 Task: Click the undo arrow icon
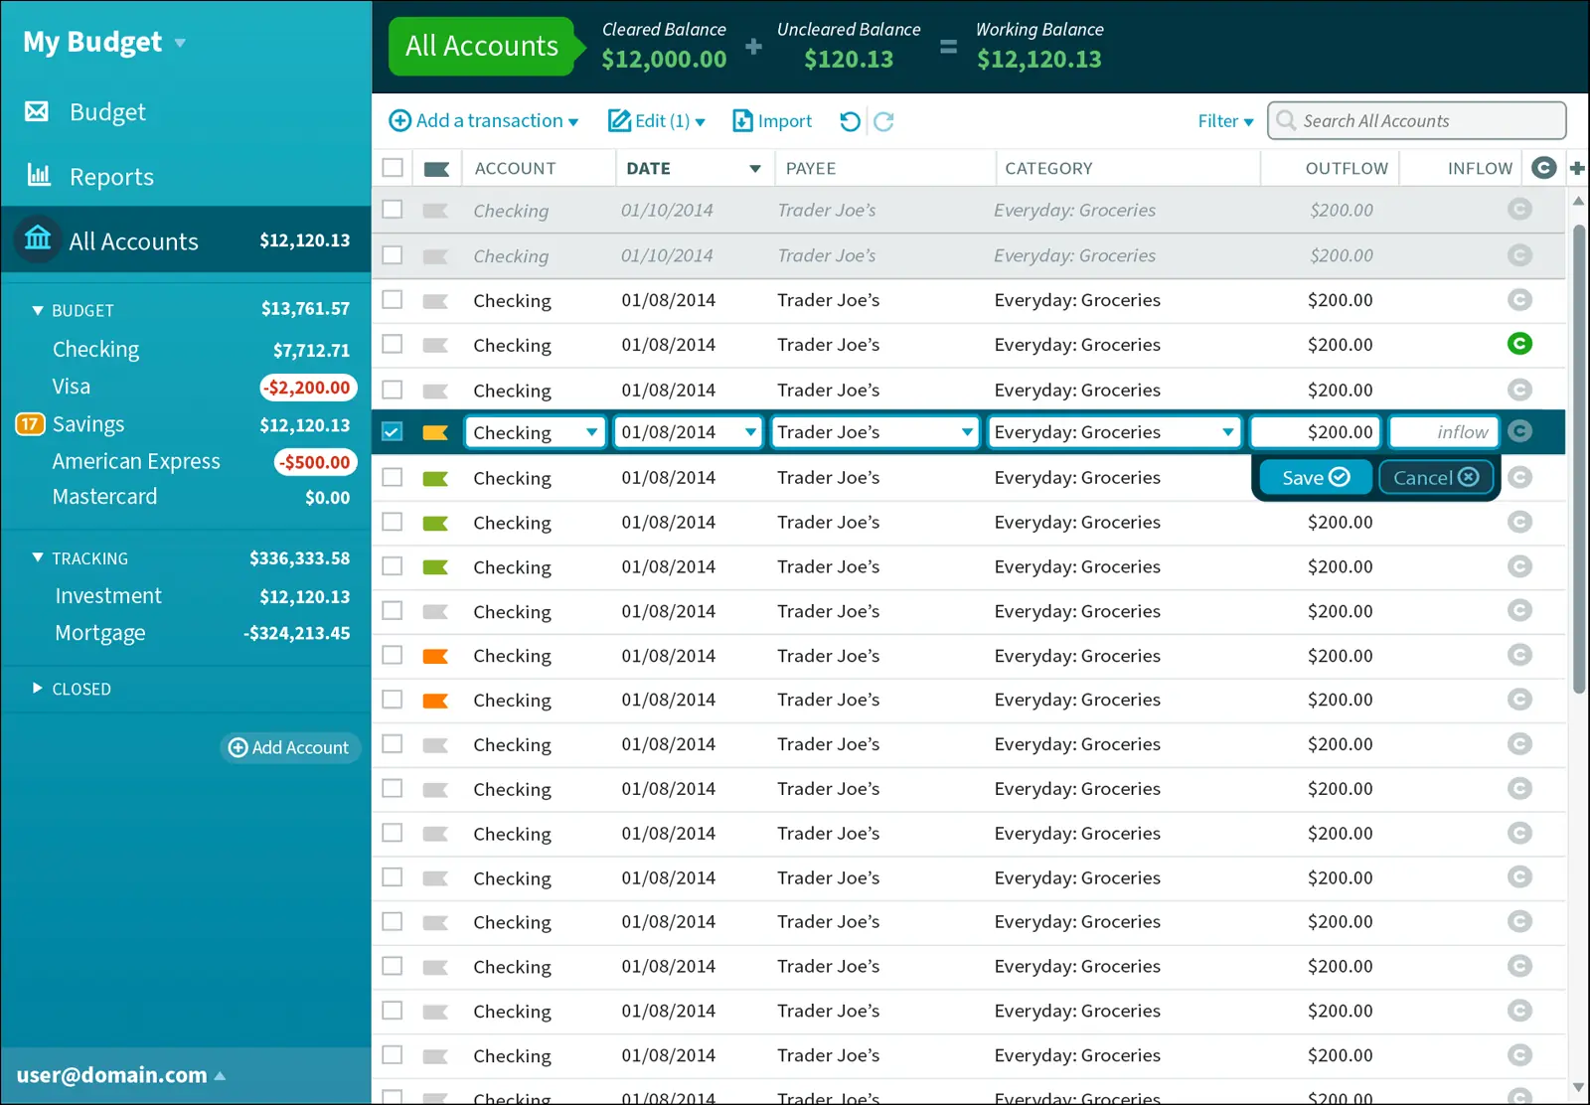click(x=848, y=120)
